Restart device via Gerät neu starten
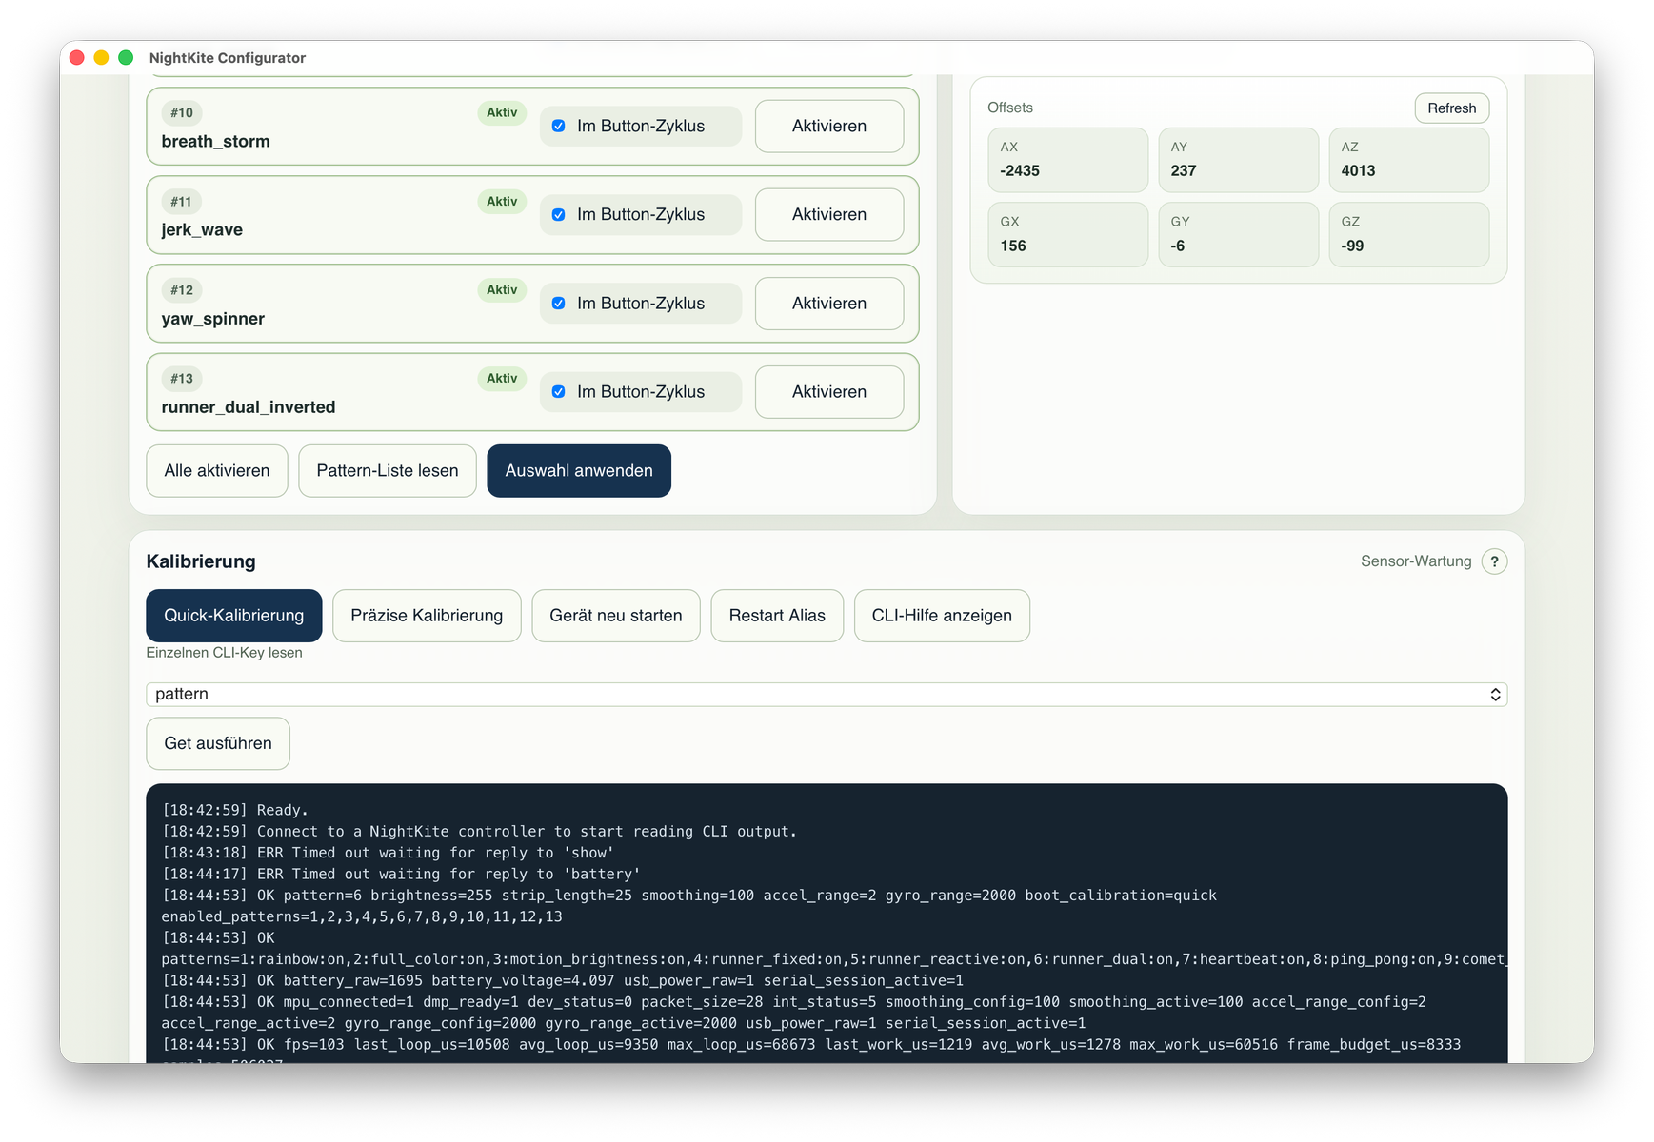 point(615,616)
